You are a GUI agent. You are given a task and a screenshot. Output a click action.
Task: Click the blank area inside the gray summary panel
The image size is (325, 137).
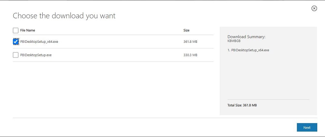pos(268,77)
